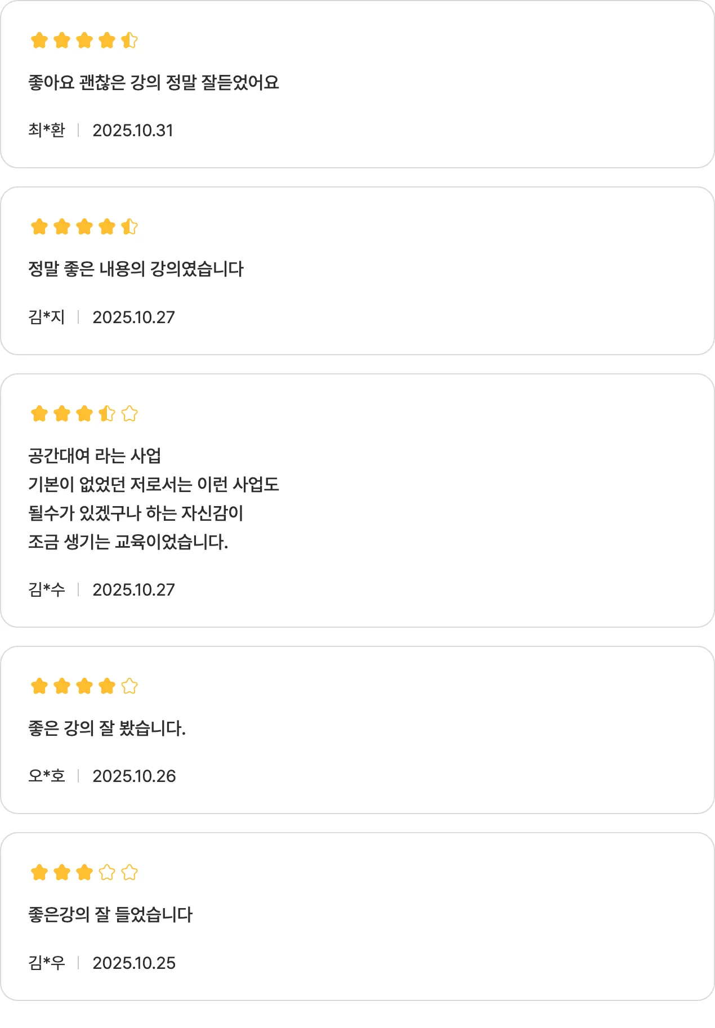Select review text "좋은 강의 잘 봤습니다."

tap(107, 728)
